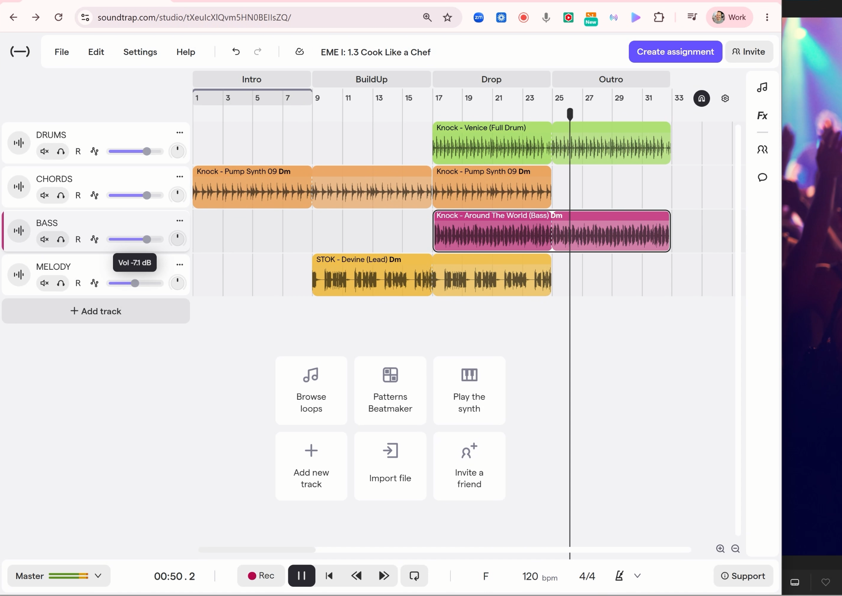
Task: Toggle the cycle loop mode button
Action: (414, 576)
